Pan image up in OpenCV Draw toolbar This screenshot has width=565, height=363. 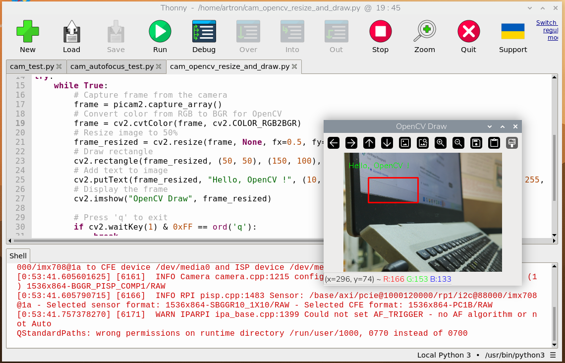[x=369, y=143]
